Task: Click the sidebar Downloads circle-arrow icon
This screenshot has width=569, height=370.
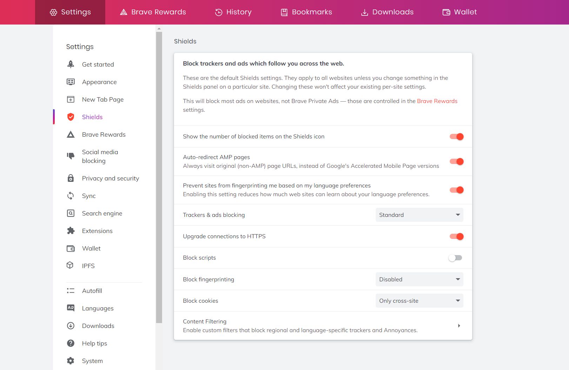Action: (71, 326)
